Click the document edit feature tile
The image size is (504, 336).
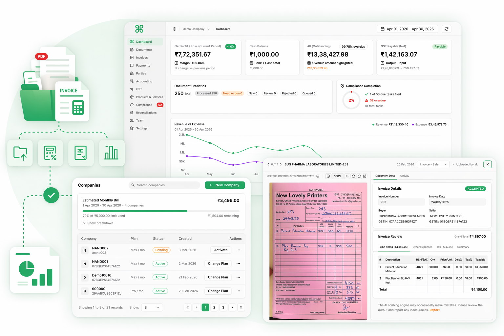81,153
